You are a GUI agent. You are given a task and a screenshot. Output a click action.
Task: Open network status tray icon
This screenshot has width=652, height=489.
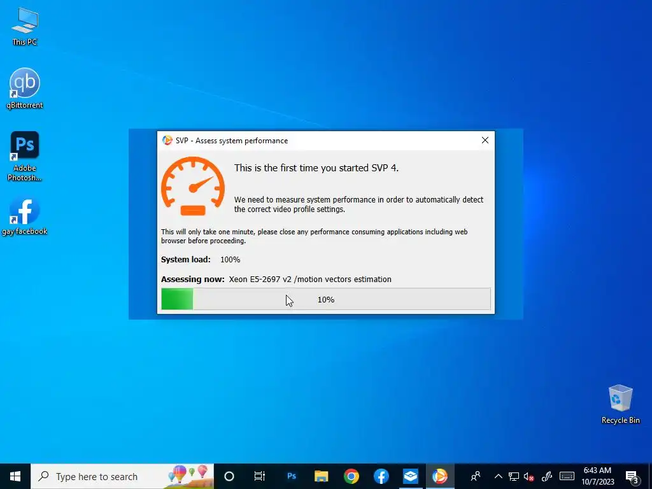click(514, 476)
